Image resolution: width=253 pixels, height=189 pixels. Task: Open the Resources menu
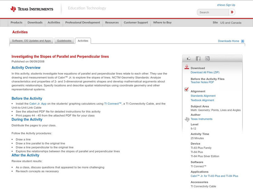(112, 22)
